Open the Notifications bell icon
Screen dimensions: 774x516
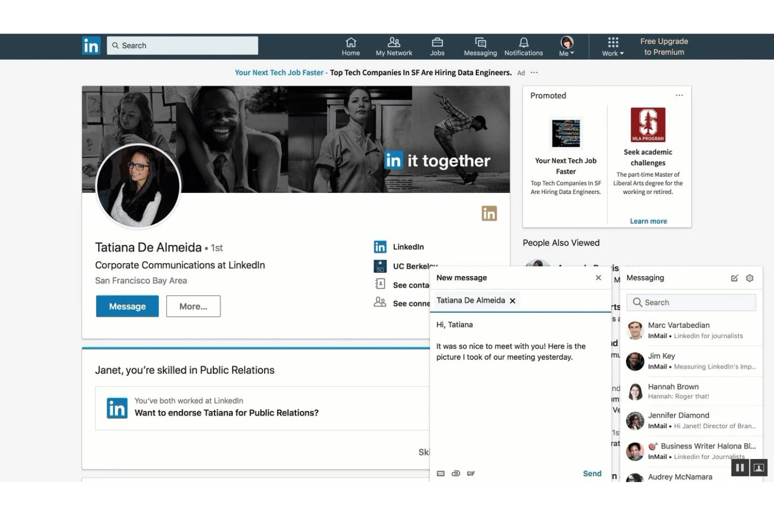(x=523, y=42)
